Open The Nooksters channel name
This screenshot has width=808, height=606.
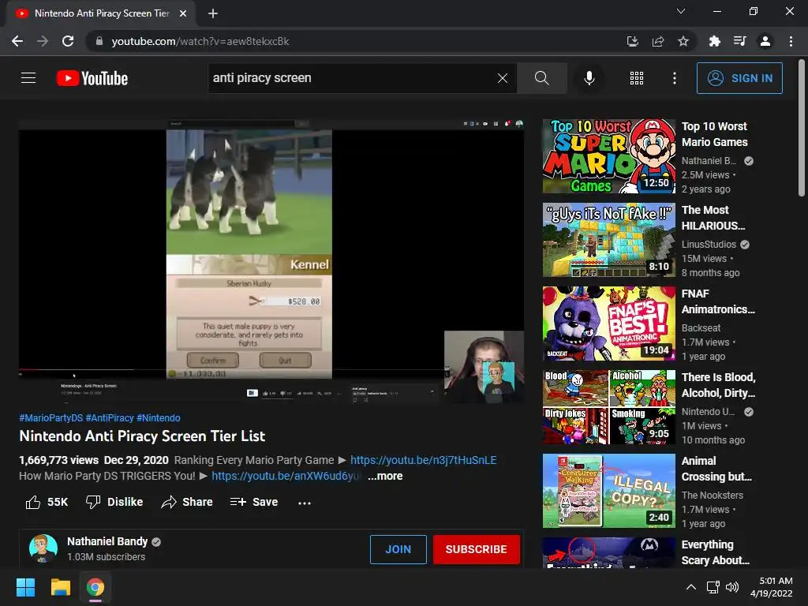713,496
